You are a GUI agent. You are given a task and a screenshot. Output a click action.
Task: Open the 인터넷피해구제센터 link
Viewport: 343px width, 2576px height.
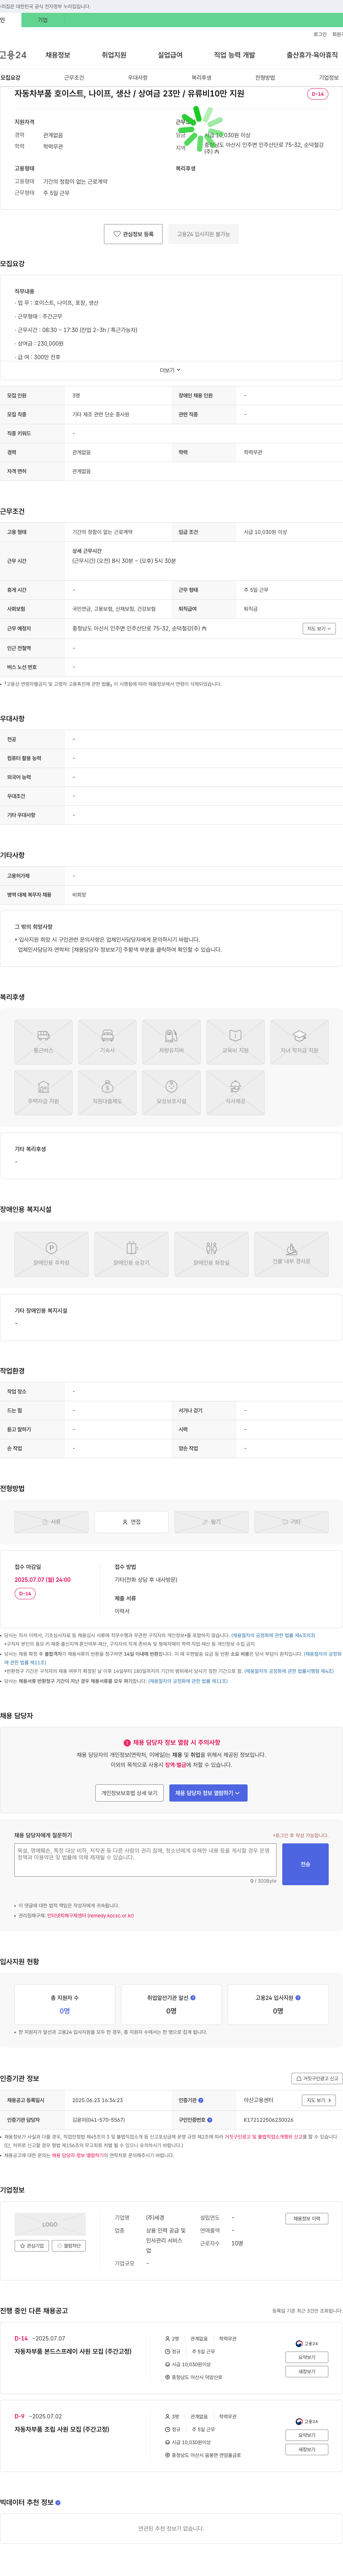coord(90,1916)
